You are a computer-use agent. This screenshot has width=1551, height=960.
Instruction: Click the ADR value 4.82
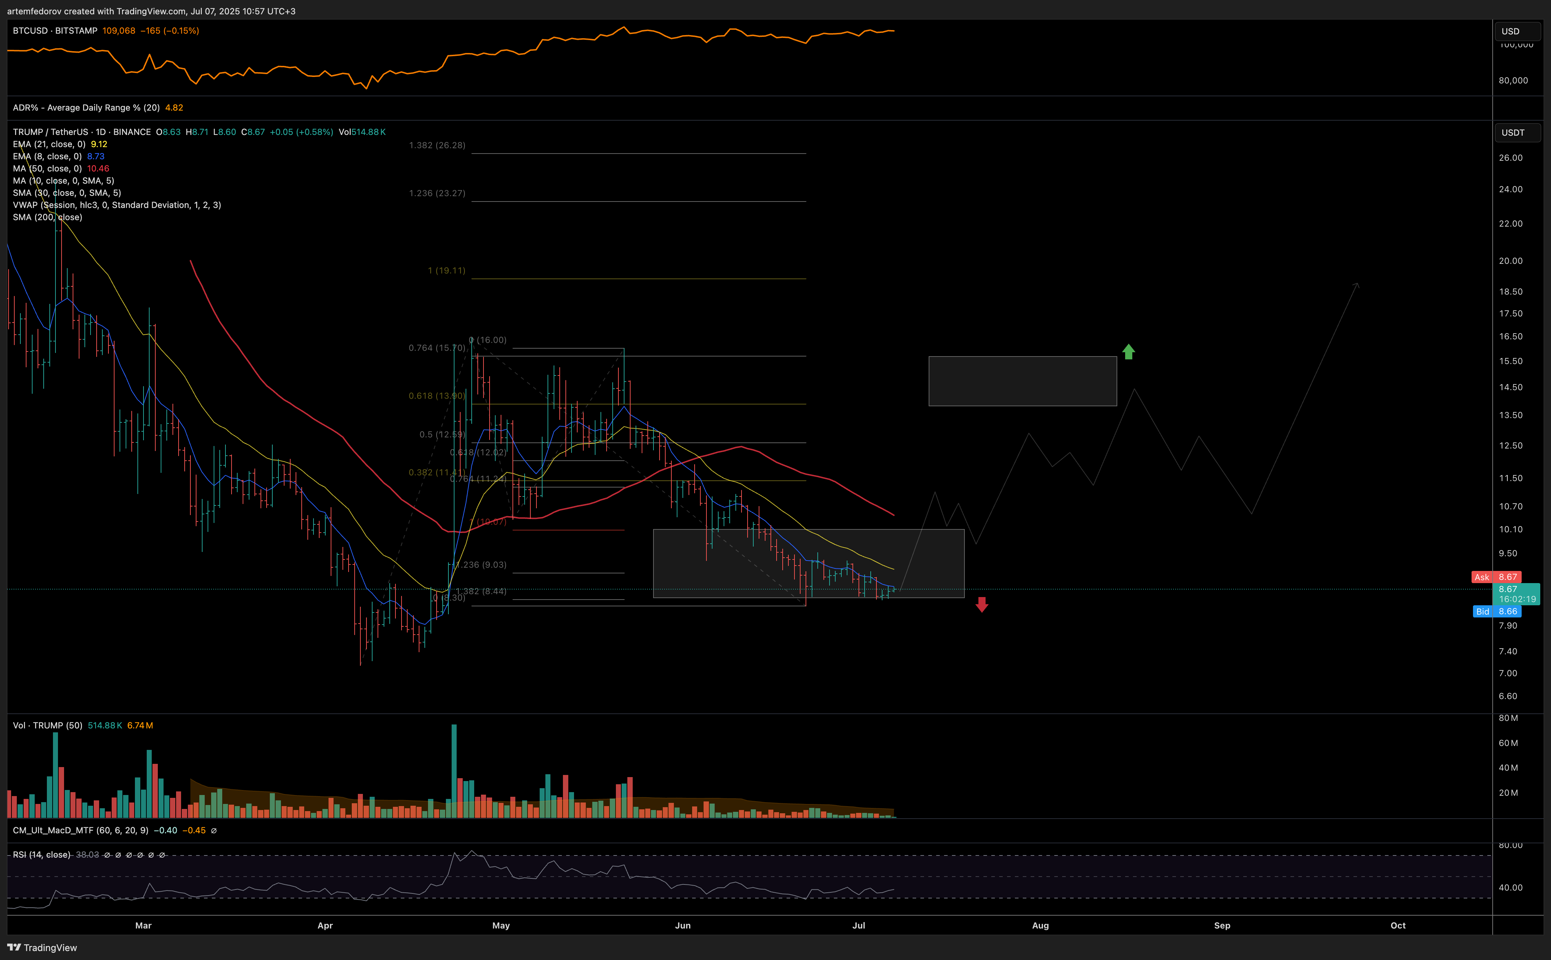pyautogui.click(x=174, y=108)
